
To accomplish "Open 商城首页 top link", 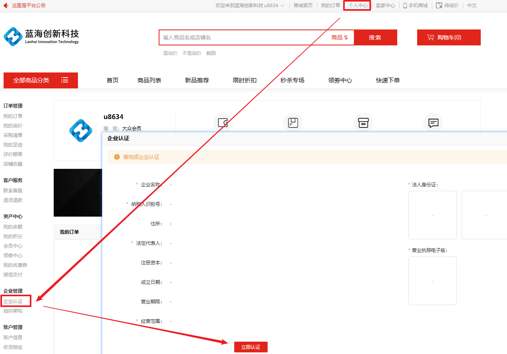I will click(303, 6).
